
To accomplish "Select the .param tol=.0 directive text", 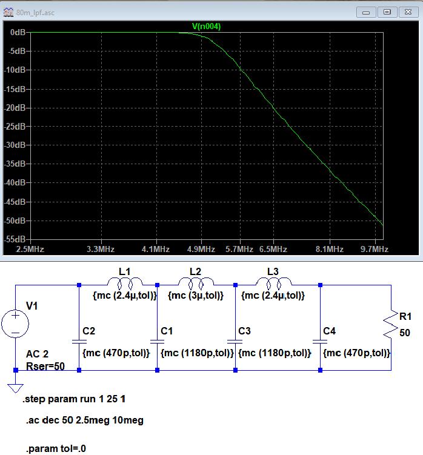I will [56, 449].
